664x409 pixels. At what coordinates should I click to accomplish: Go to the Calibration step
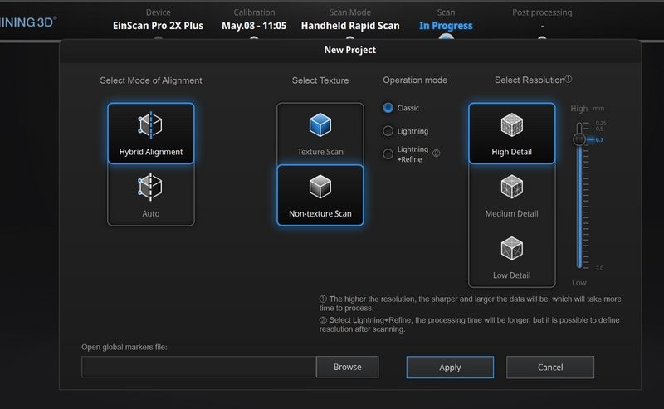pos(254,25)
